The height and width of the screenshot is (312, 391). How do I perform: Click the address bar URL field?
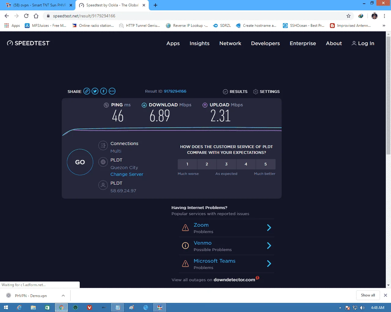point(195,16)
